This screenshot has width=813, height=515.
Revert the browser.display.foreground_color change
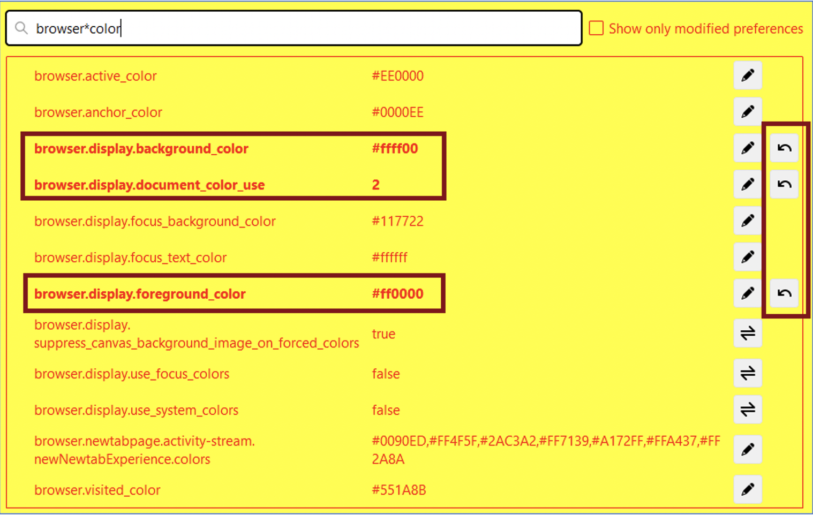click(784, 293)
